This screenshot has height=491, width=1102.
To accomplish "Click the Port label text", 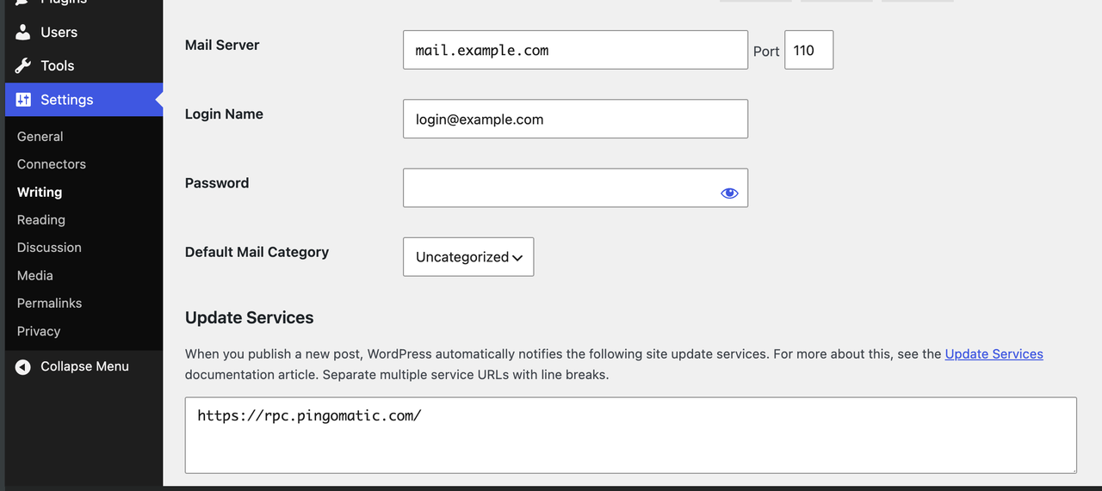I will 766,52.
